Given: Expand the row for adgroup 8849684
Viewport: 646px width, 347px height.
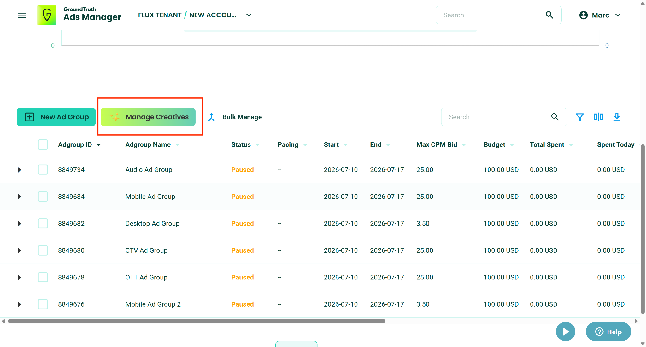Looking at the screenshot, I should pos(20,197).
